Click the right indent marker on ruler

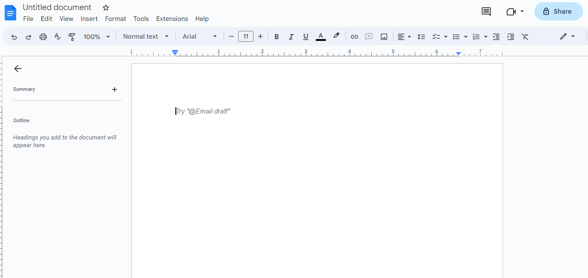coord(458,54)
